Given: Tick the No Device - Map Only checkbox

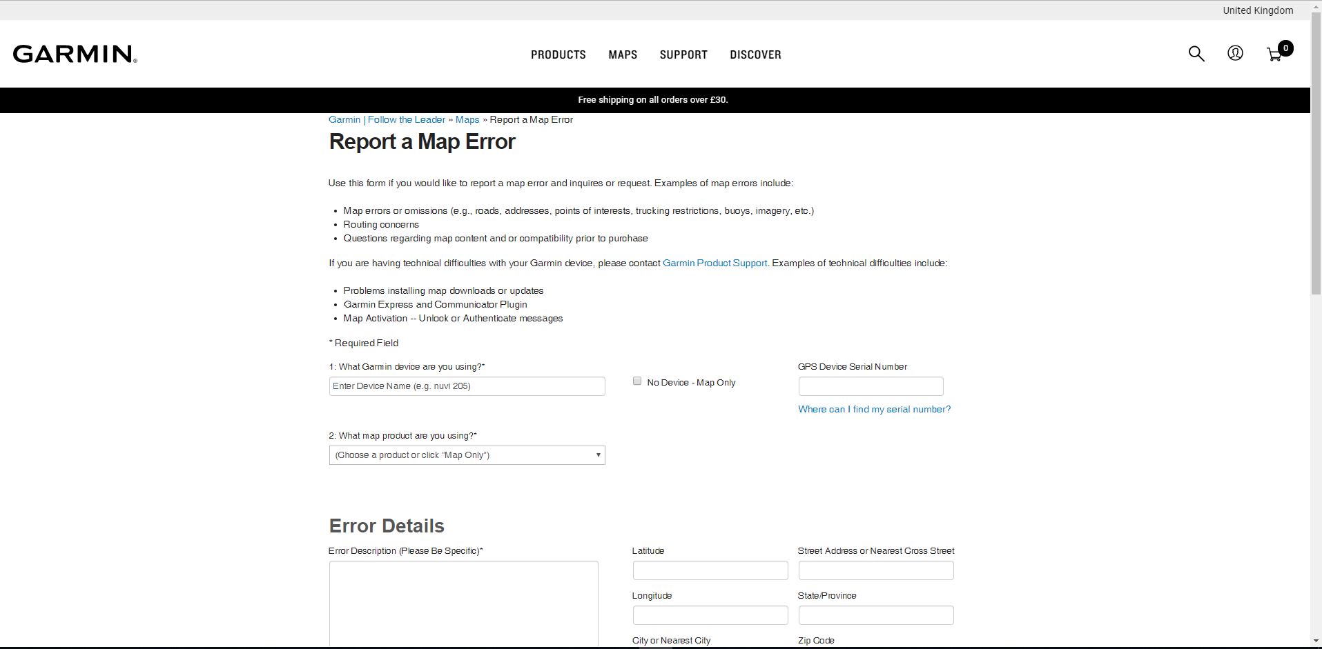Looking at the screenshot, I should (x=637, y=381).
